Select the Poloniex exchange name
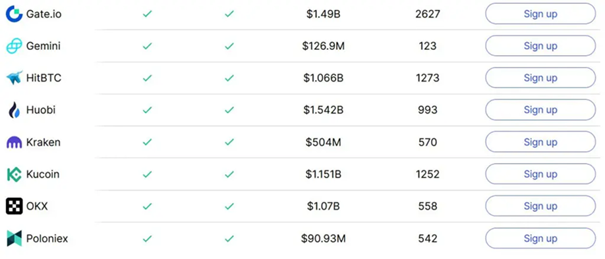This screenshot has height=259, width=605. (47, 239)
